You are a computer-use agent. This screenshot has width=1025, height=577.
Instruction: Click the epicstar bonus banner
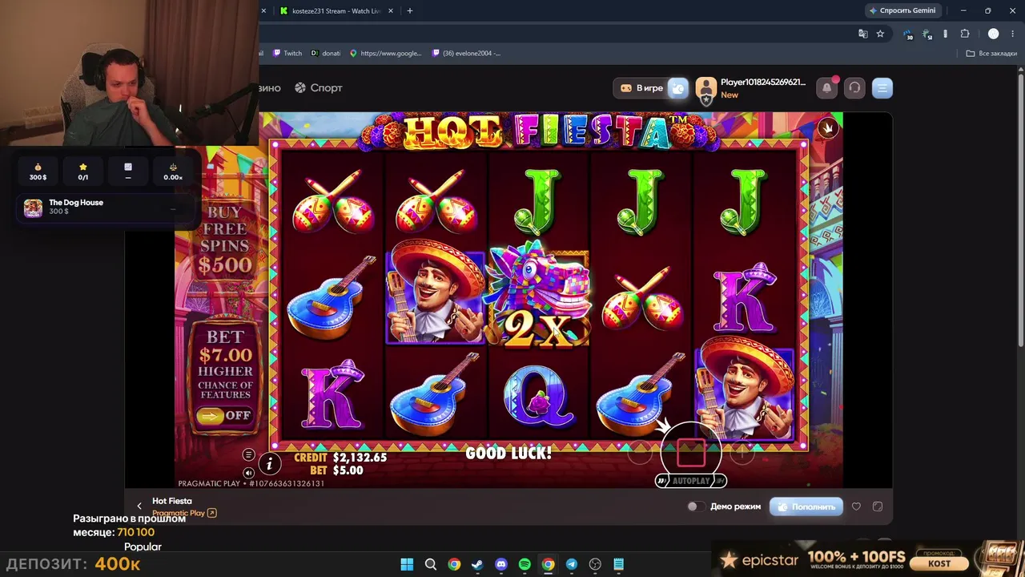tap(868, 559)
